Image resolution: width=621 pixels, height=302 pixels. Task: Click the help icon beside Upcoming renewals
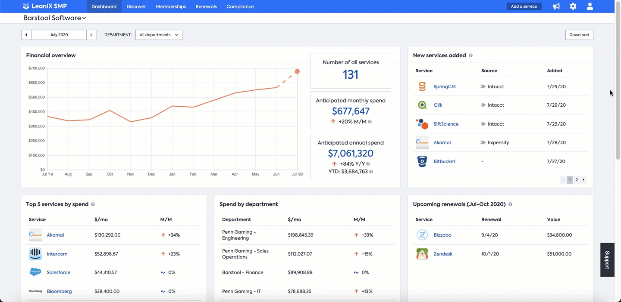coord(510,204)
